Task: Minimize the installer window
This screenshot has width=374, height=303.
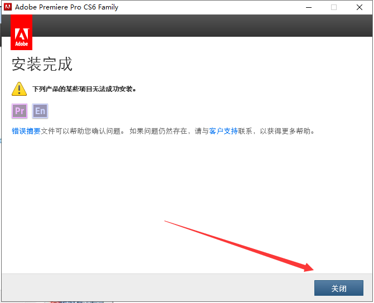Action: pos(309,7)
